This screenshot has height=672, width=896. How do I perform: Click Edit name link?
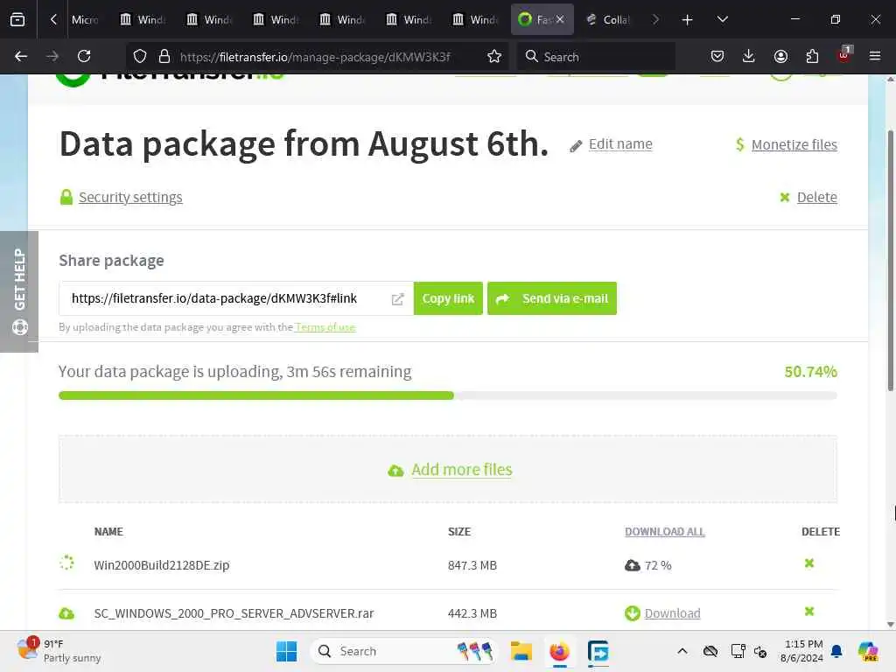pos(620,144)
